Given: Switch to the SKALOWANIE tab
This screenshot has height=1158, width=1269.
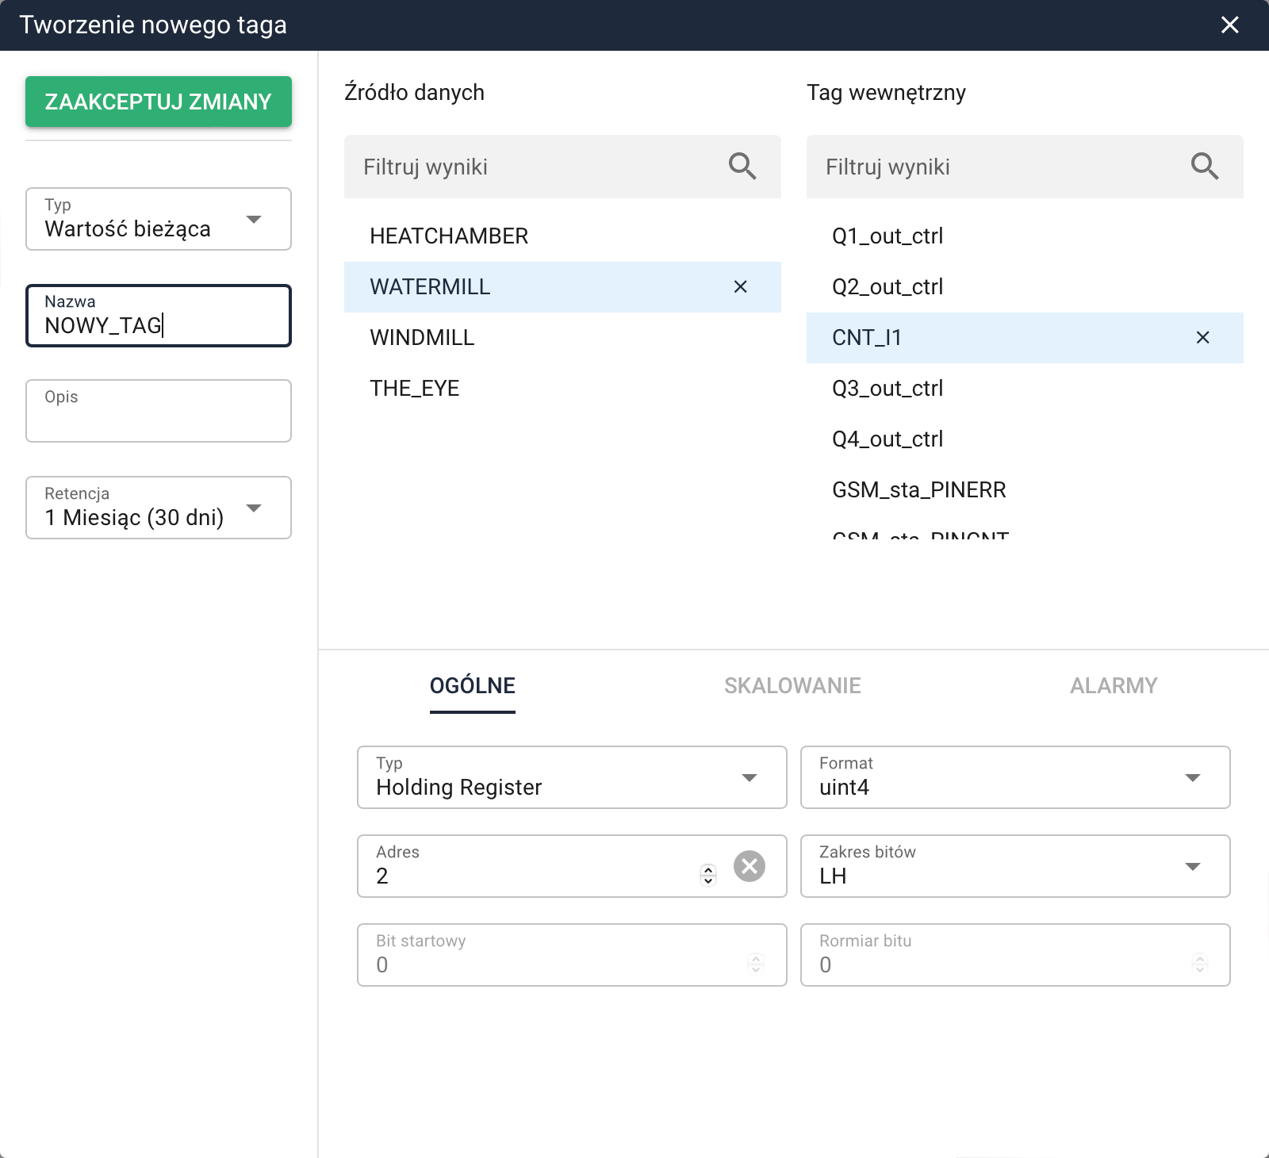Looking at the screenshot, I should pyautogui.click(x=792, y=686).
